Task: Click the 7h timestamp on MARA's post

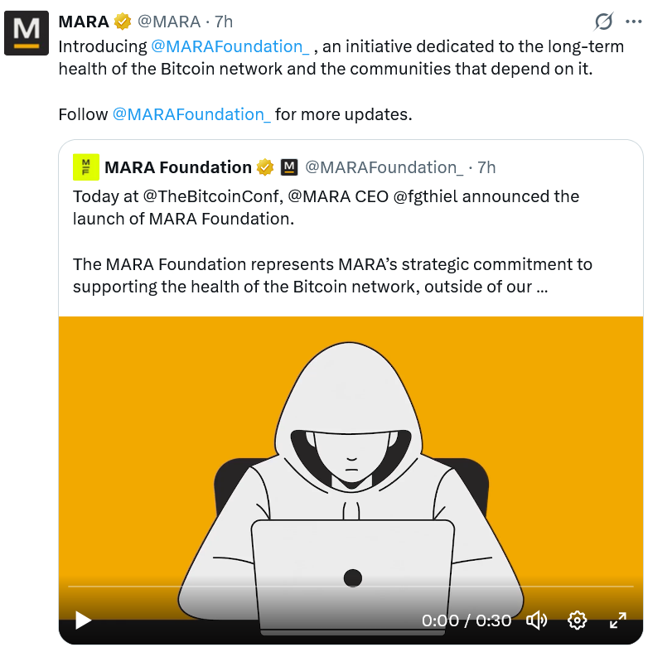Action: tap(223, 22)
